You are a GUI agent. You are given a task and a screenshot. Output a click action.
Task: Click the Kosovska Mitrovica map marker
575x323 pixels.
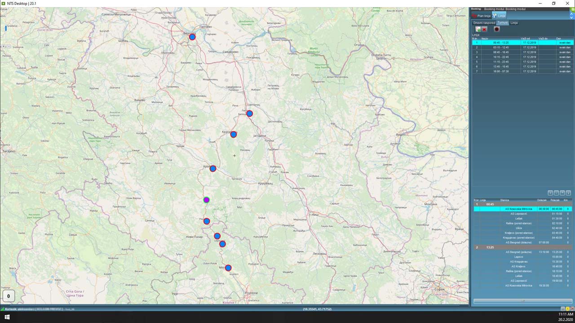228,268
